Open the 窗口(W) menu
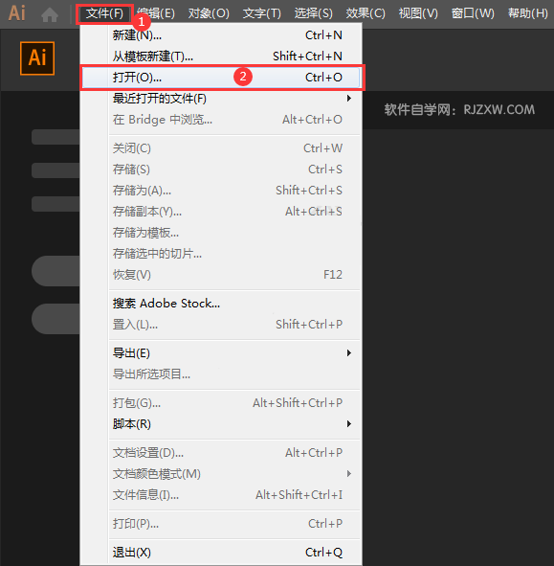 coord(473,13)
